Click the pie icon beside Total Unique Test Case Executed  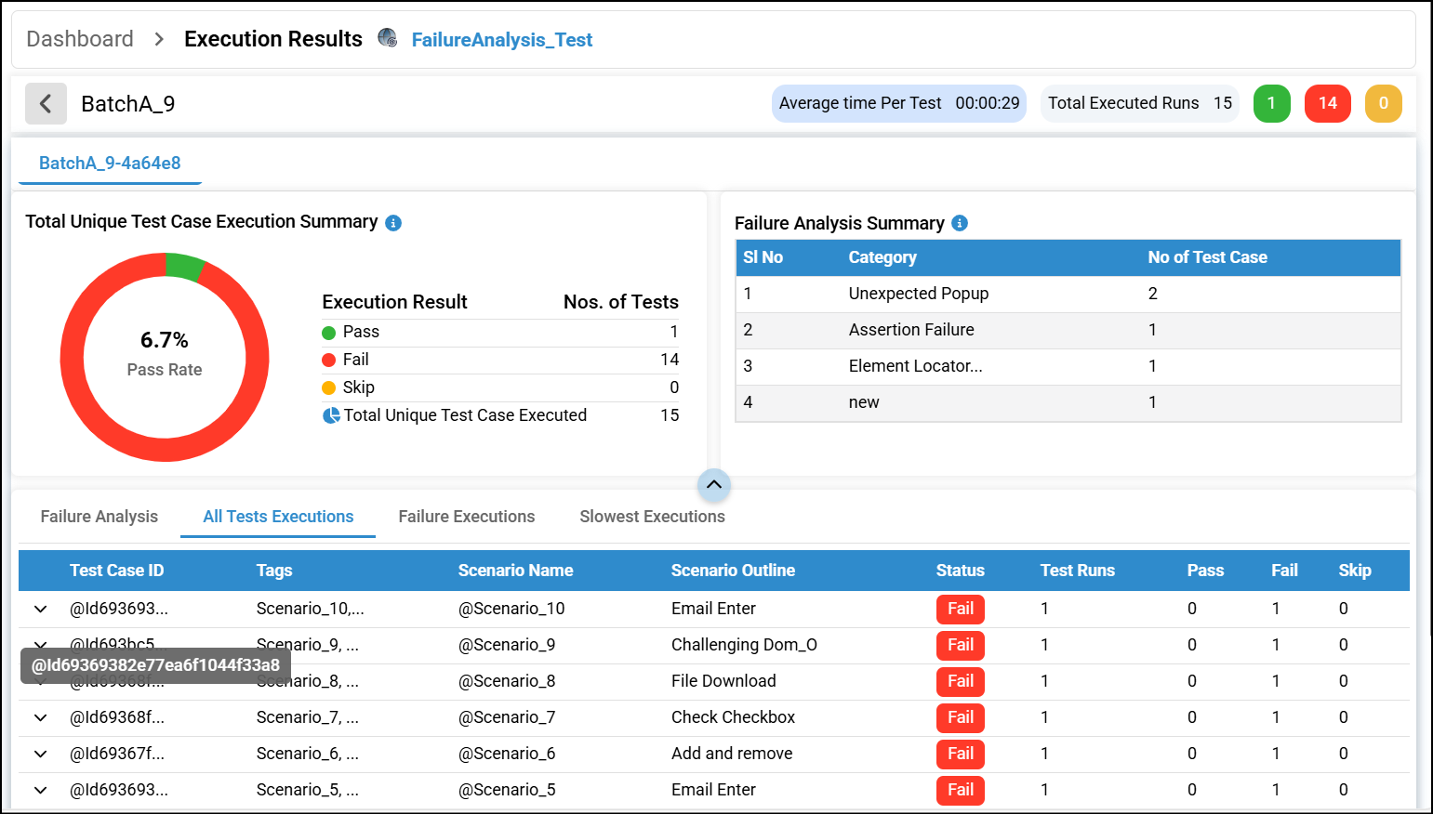331,415
